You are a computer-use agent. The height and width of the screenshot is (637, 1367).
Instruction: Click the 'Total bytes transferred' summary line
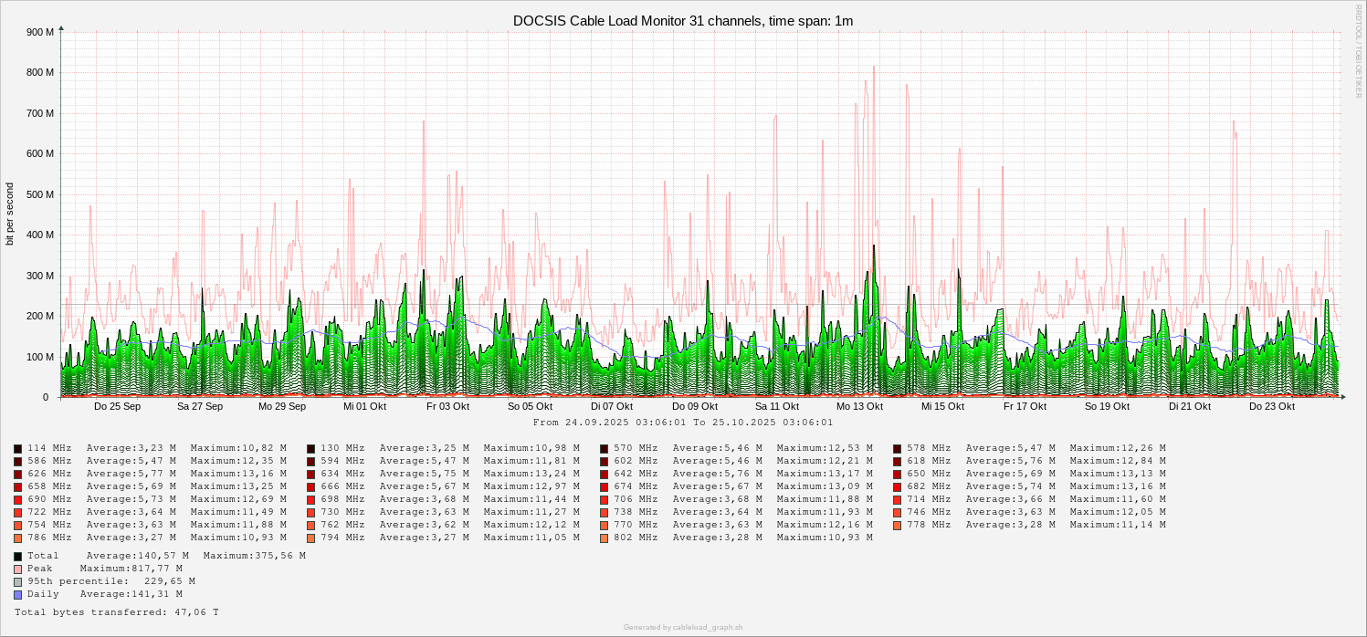click(117, 611)
